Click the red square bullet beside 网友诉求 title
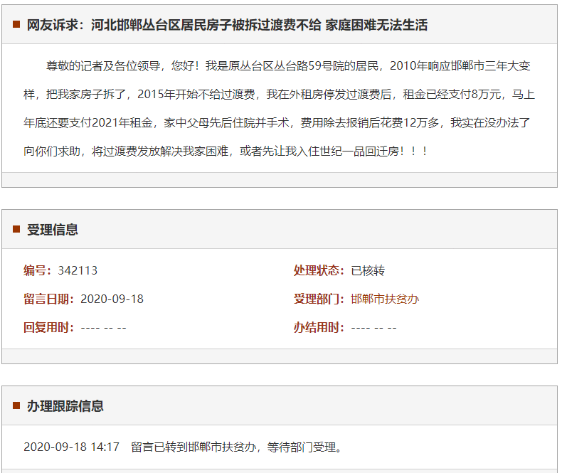The height and width of the screenshot is (473, 562). (x=16, y=25)
